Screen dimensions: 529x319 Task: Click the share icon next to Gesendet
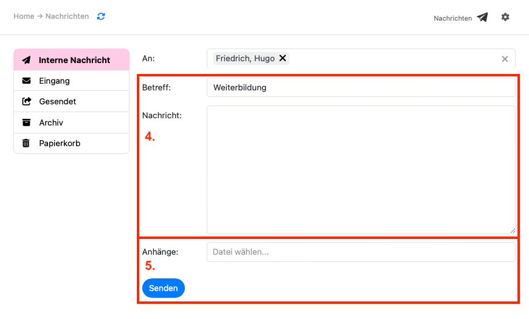pyautogui.click(x=26, y=102)
